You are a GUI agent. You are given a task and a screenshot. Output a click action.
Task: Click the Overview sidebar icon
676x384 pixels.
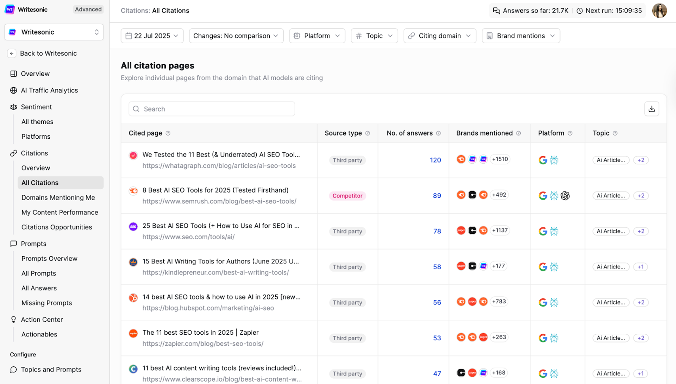13,74
